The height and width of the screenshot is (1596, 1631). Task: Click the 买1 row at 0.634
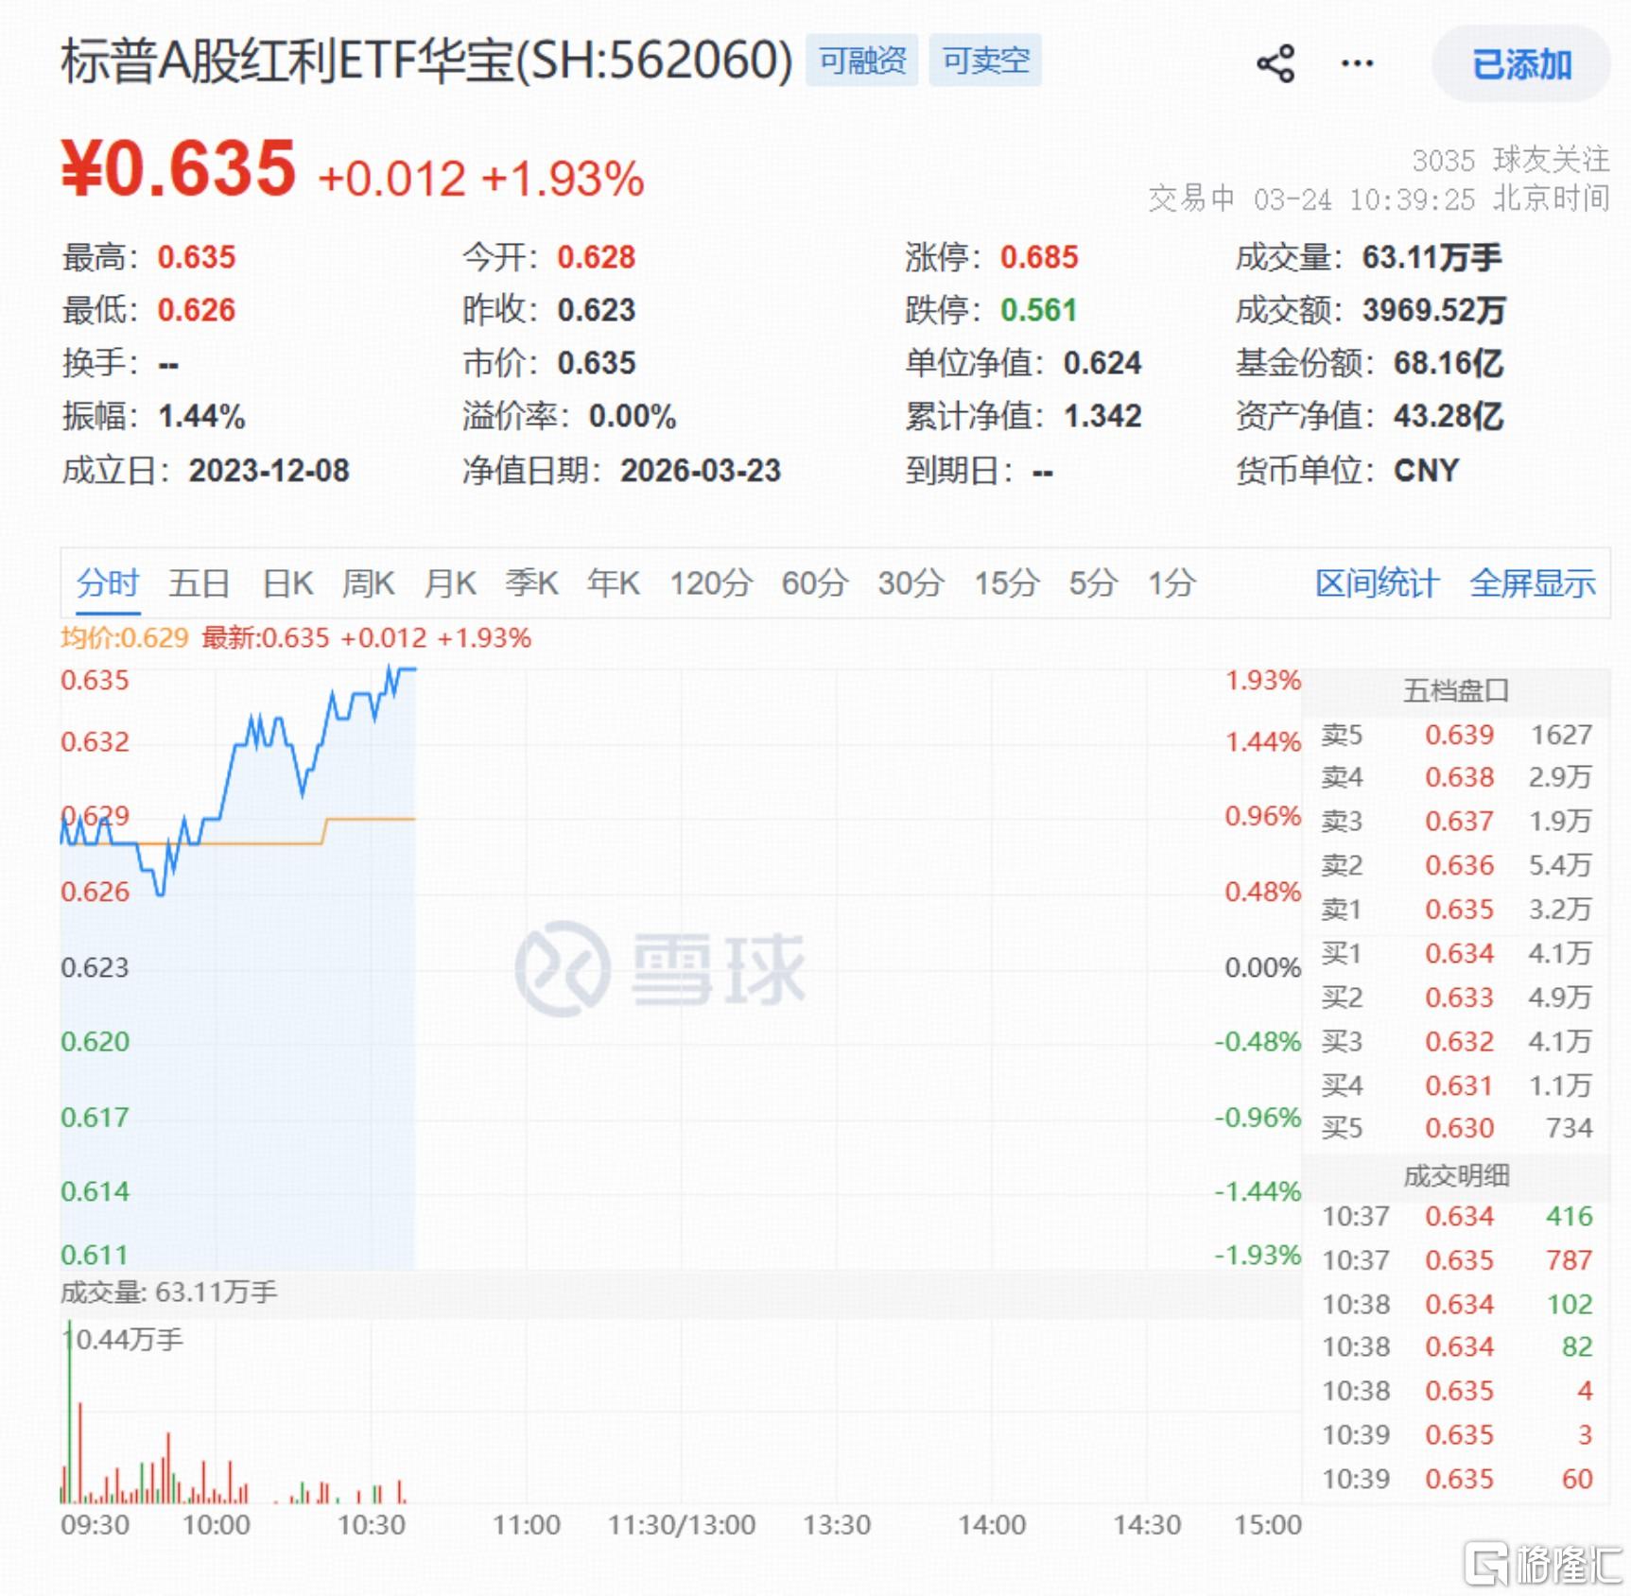point(1456,953)
